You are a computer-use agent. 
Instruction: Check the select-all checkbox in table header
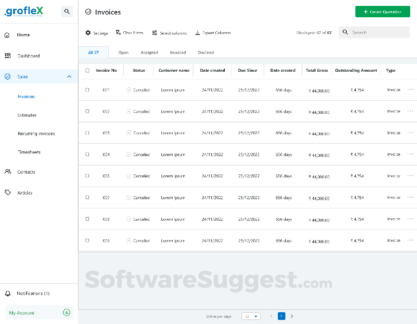pyautogui.click(x=87, y=70)
